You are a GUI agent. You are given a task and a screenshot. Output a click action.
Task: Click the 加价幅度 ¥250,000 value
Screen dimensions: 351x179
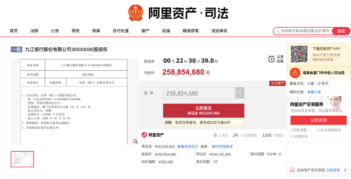point(157,162)
